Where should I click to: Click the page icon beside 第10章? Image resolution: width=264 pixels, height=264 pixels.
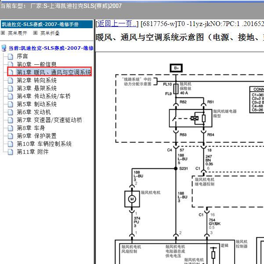pyautogui.click(x=11, y=144)
